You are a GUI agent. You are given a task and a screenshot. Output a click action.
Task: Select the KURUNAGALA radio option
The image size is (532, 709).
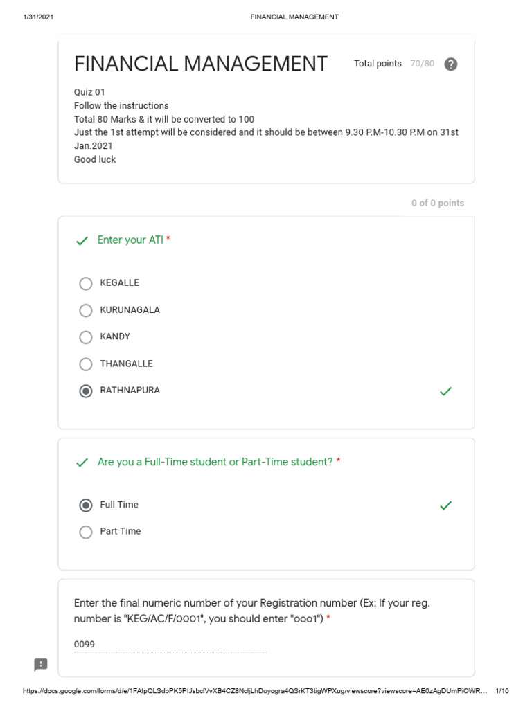coord(86,310)
